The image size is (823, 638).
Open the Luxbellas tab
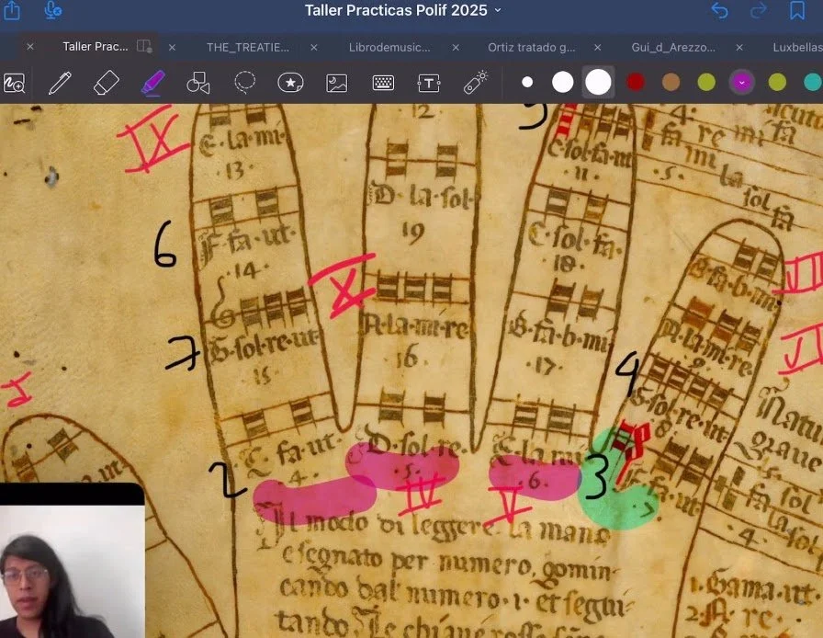[x=797, y=47]
